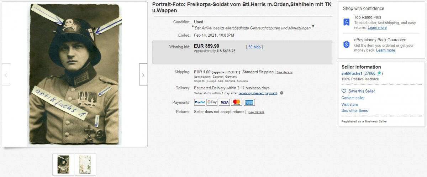
Task: Visit the seller's store
Action: [350, 104]
